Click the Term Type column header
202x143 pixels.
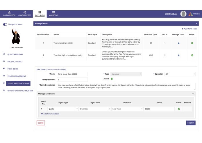pyautogui.click(x=92, y=34)
